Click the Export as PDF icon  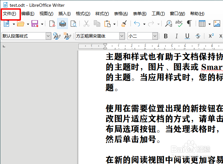[52, 23]
